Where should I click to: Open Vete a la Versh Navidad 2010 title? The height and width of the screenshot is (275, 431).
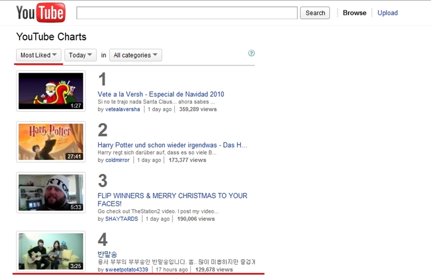[x=161, y=94]
